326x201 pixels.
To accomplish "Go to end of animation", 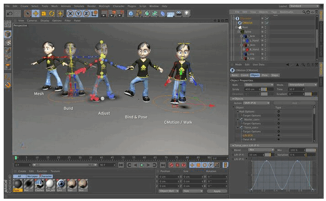I will pos(163,165).
